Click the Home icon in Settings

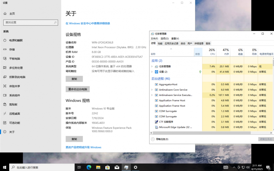(x=5, y=14)
